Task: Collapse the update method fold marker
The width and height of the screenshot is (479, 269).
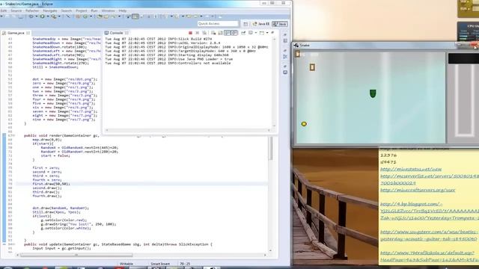Action: point(13,244)
